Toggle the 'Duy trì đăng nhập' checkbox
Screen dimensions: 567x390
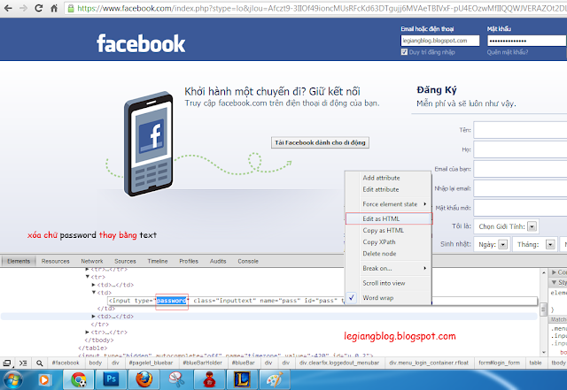[404, 52]
